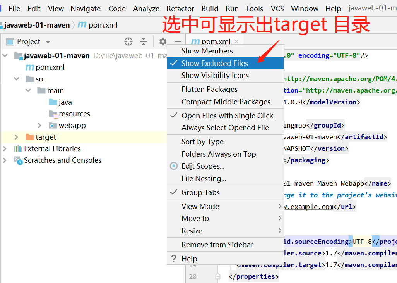Select the java folder label
Image resolution: width=397 pixels, height=283 pixels.
pos(65,102)
